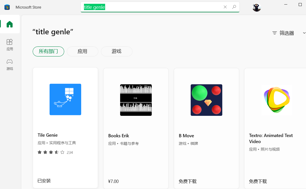Click 免费下载 on B Move card

(x=188, y=181)
